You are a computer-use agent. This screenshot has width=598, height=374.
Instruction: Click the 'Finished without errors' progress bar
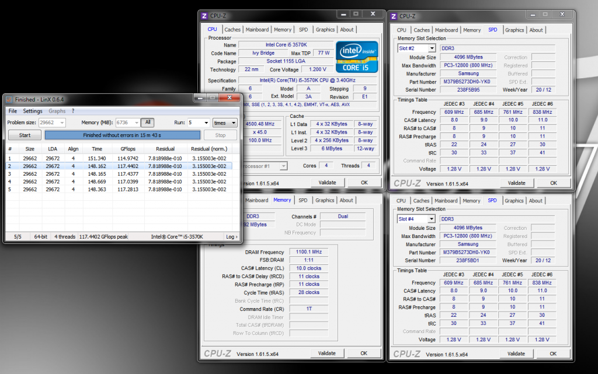(x=123, y=135)
